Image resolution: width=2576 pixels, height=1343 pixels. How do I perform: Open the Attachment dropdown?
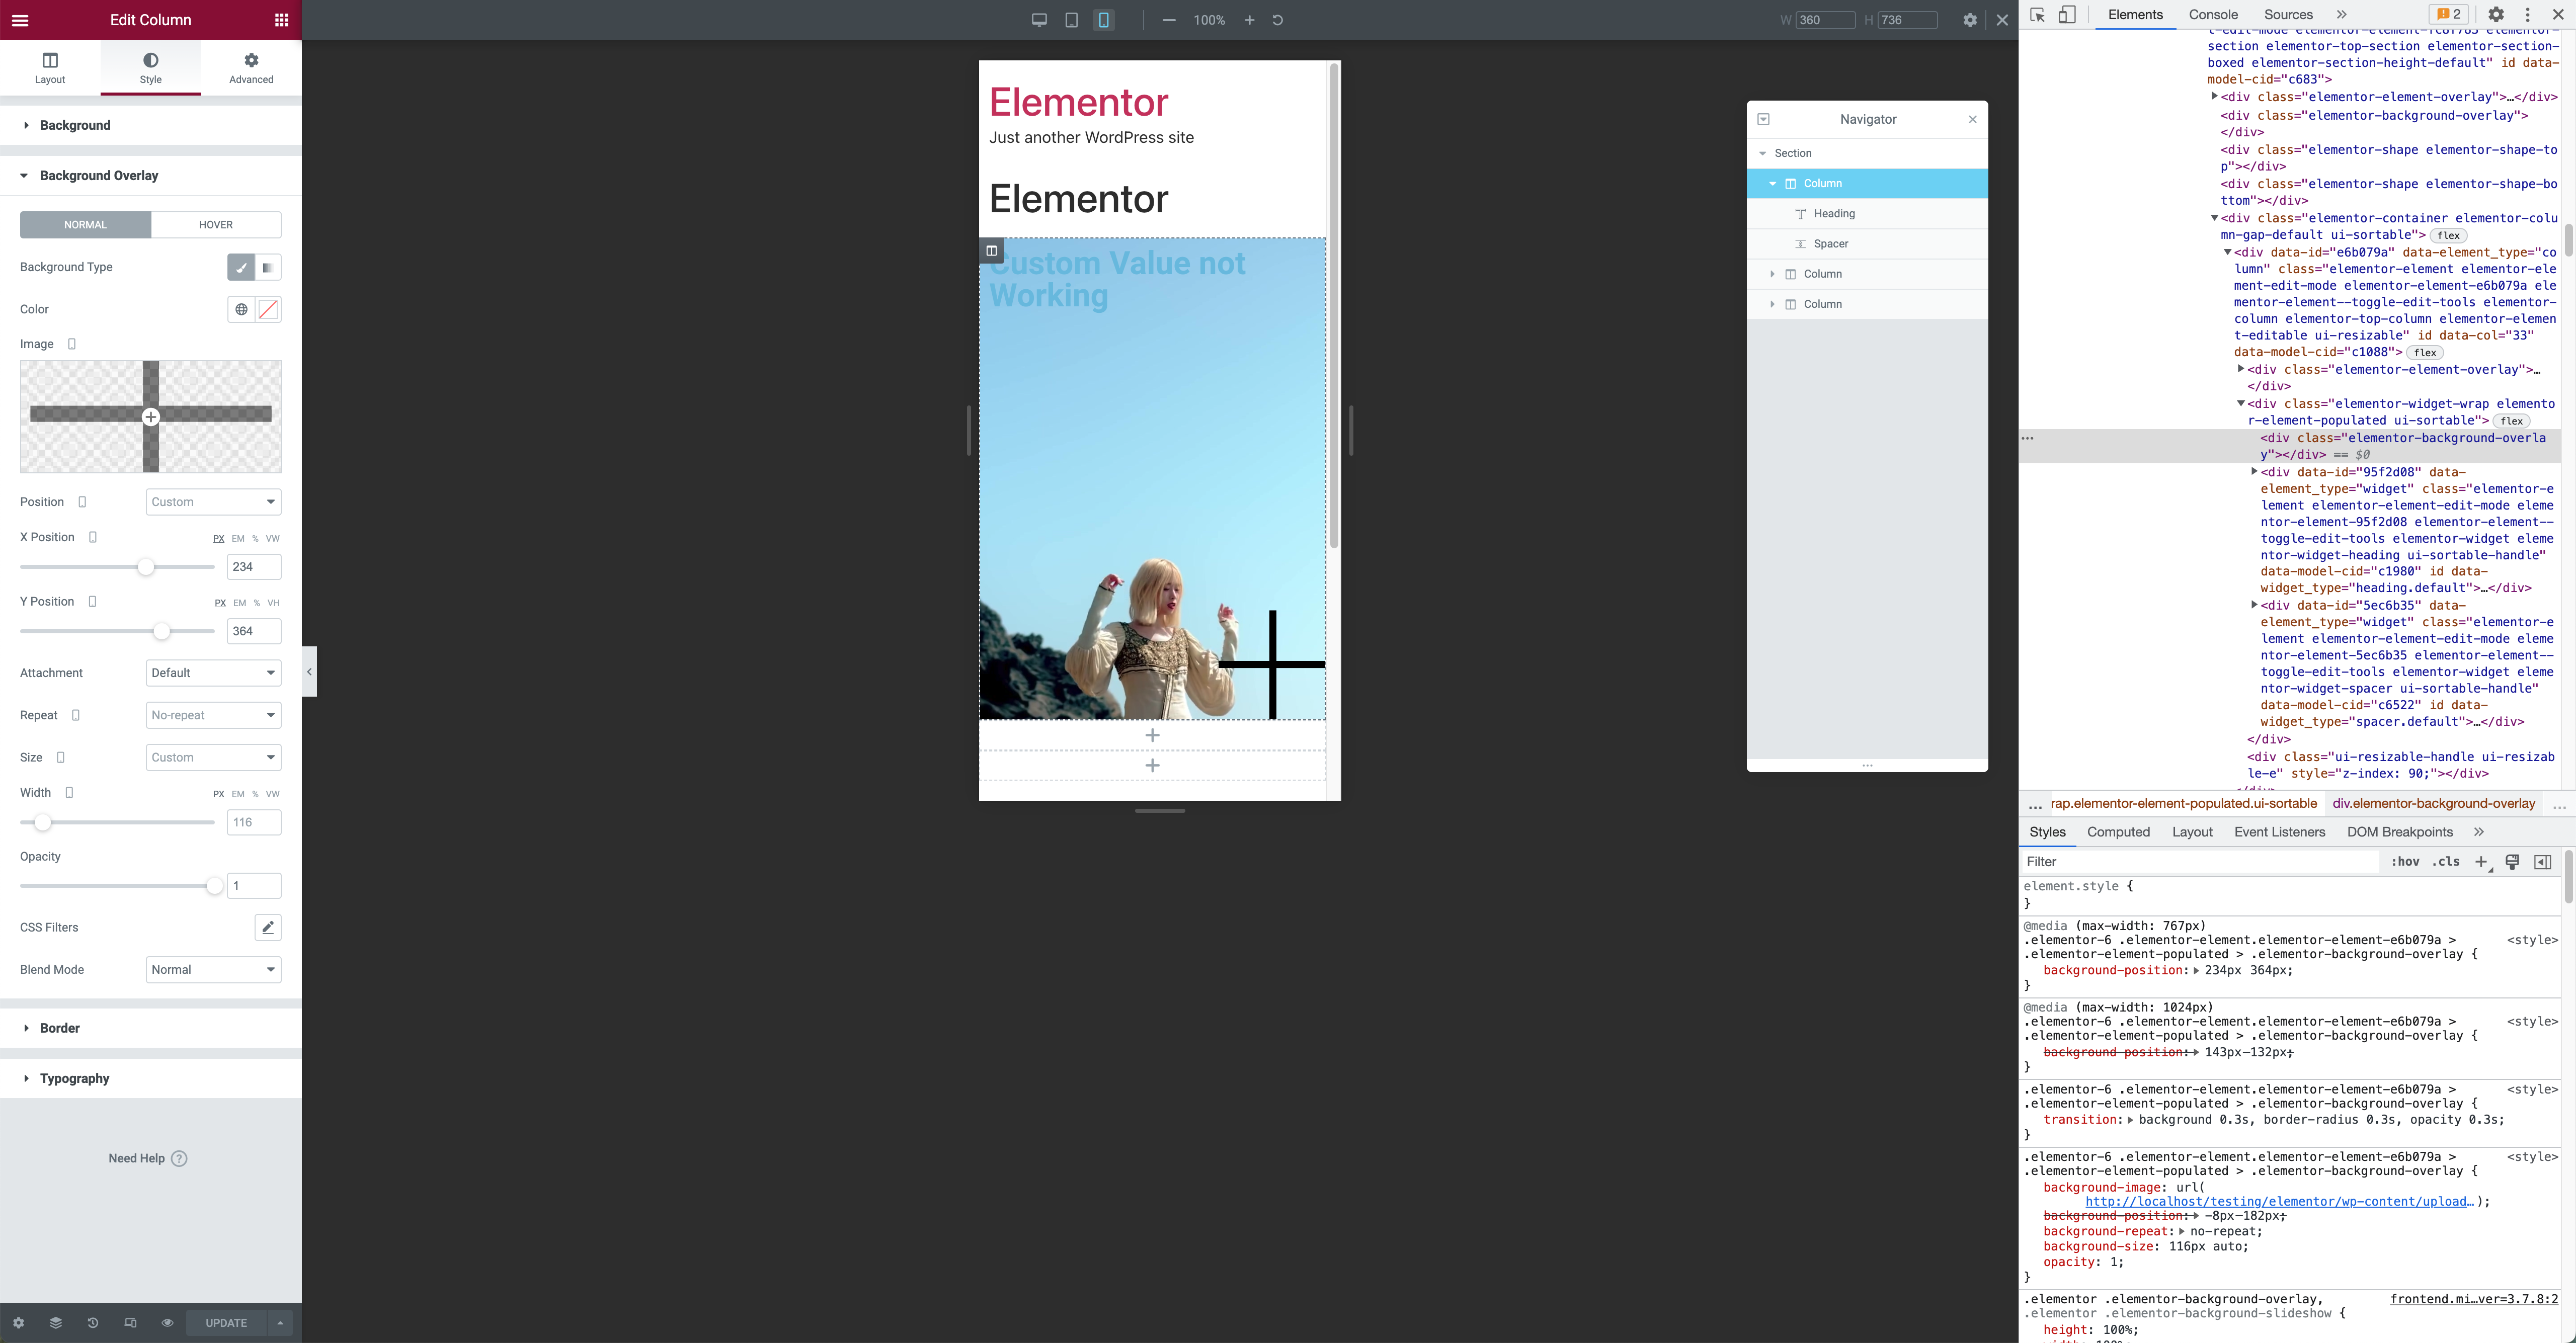[213, 673]
